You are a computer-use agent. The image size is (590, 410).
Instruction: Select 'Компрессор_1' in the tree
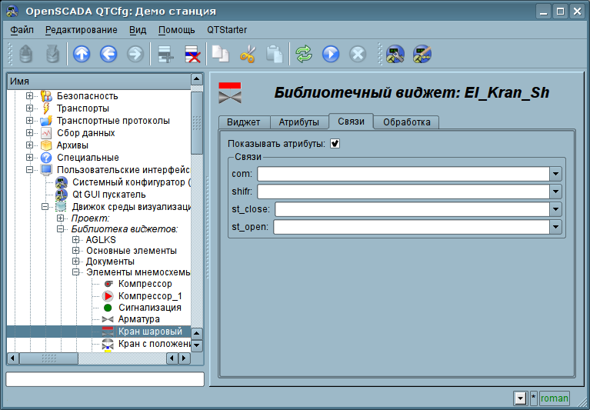[x=149, y=296]
